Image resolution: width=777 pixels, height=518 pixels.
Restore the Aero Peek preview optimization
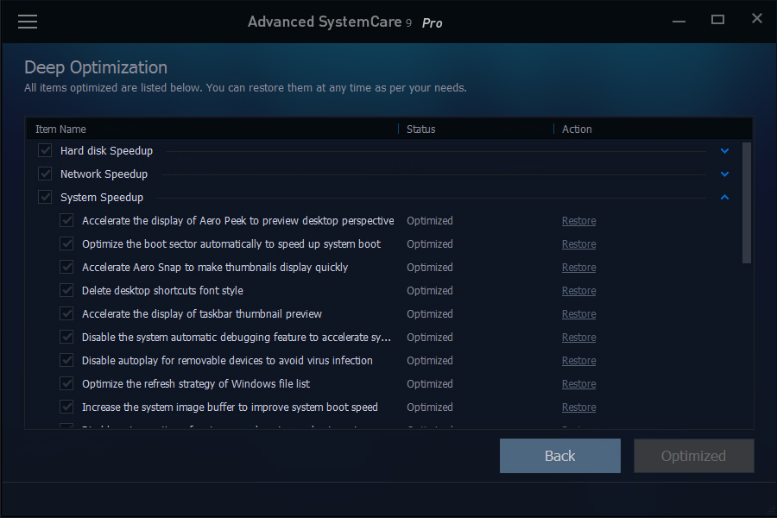point(578,221)
